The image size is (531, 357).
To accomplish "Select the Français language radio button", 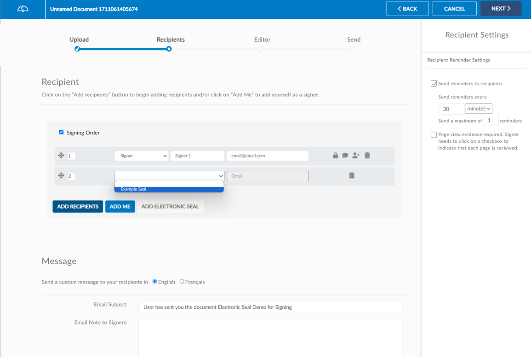I will point(182,282).
